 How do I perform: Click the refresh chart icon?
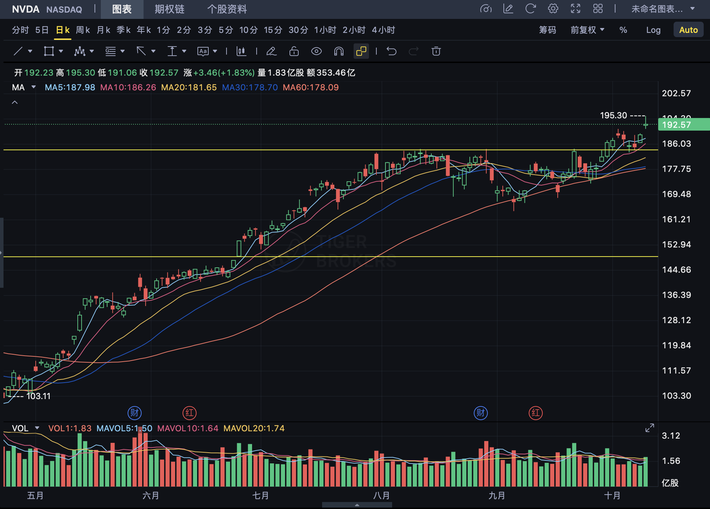(530, 9)
